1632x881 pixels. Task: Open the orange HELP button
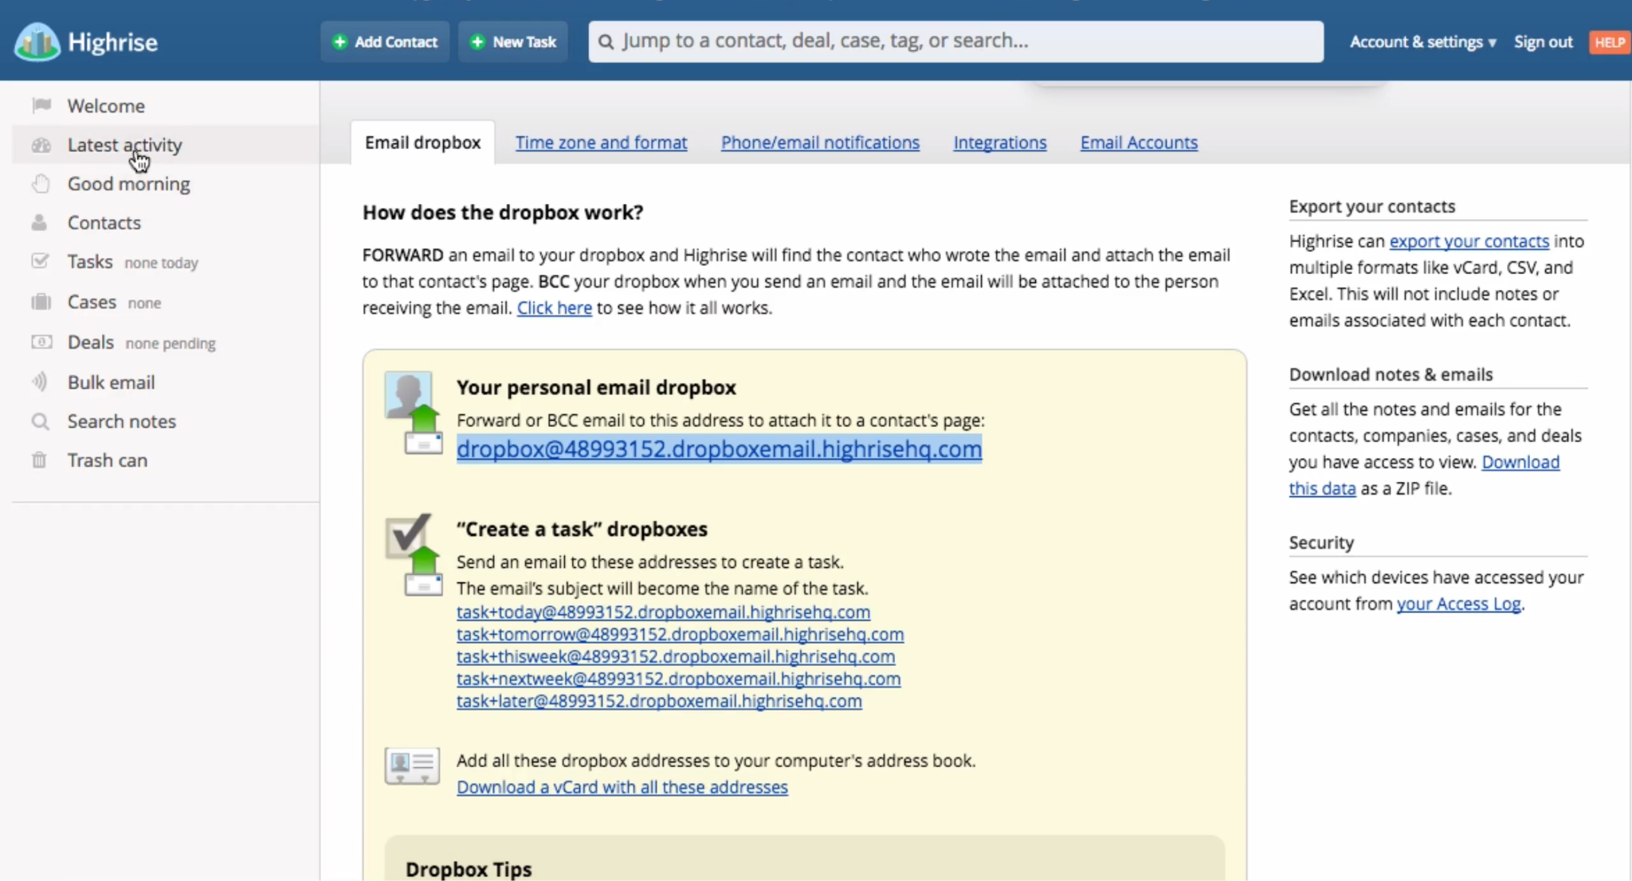click(1609, 42)
